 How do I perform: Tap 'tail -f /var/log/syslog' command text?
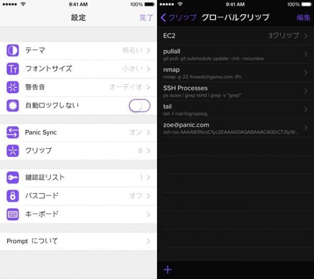185,114
